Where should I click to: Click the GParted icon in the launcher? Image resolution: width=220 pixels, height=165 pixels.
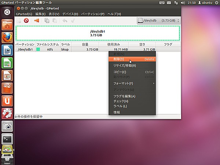tap(7, 150)
